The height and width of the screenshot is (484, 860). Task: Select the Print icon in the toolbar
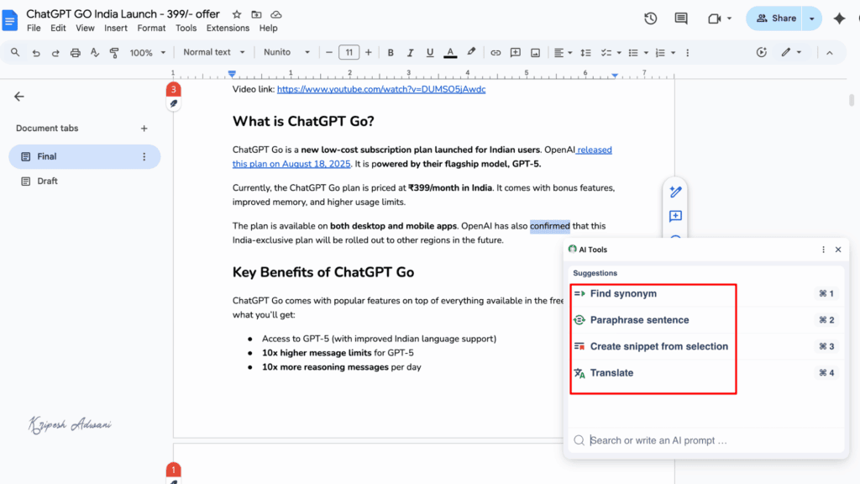[x=75, y=52]
